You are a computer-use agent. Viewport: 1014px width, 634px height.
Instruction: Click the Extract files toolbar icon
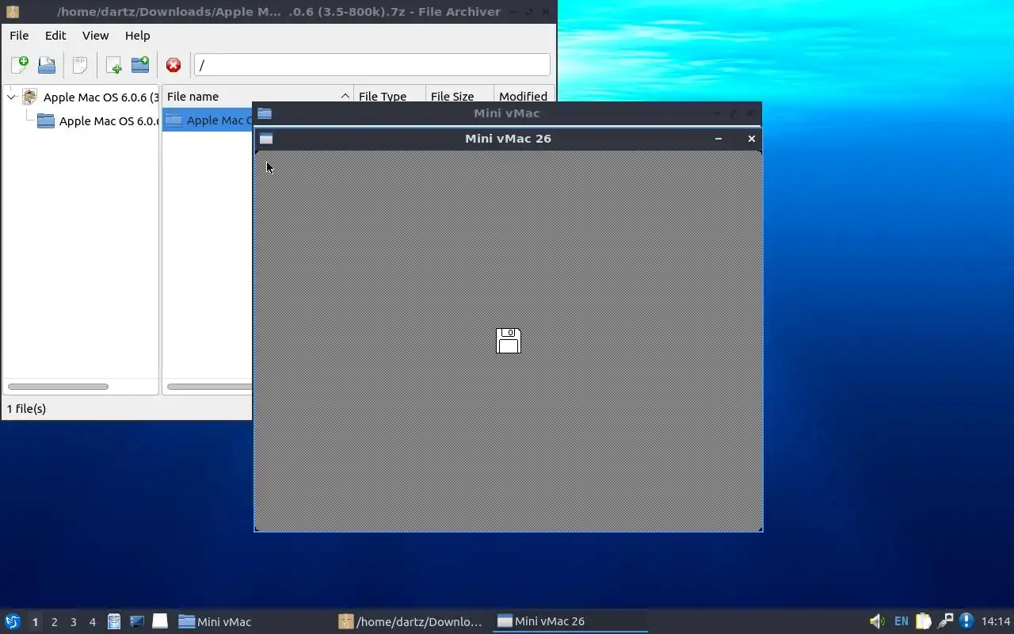[80, 65]
